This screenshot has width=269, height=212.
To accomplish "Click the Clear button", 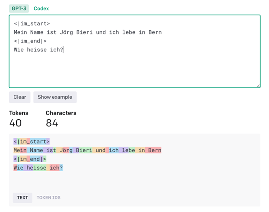I will point(20,97).
